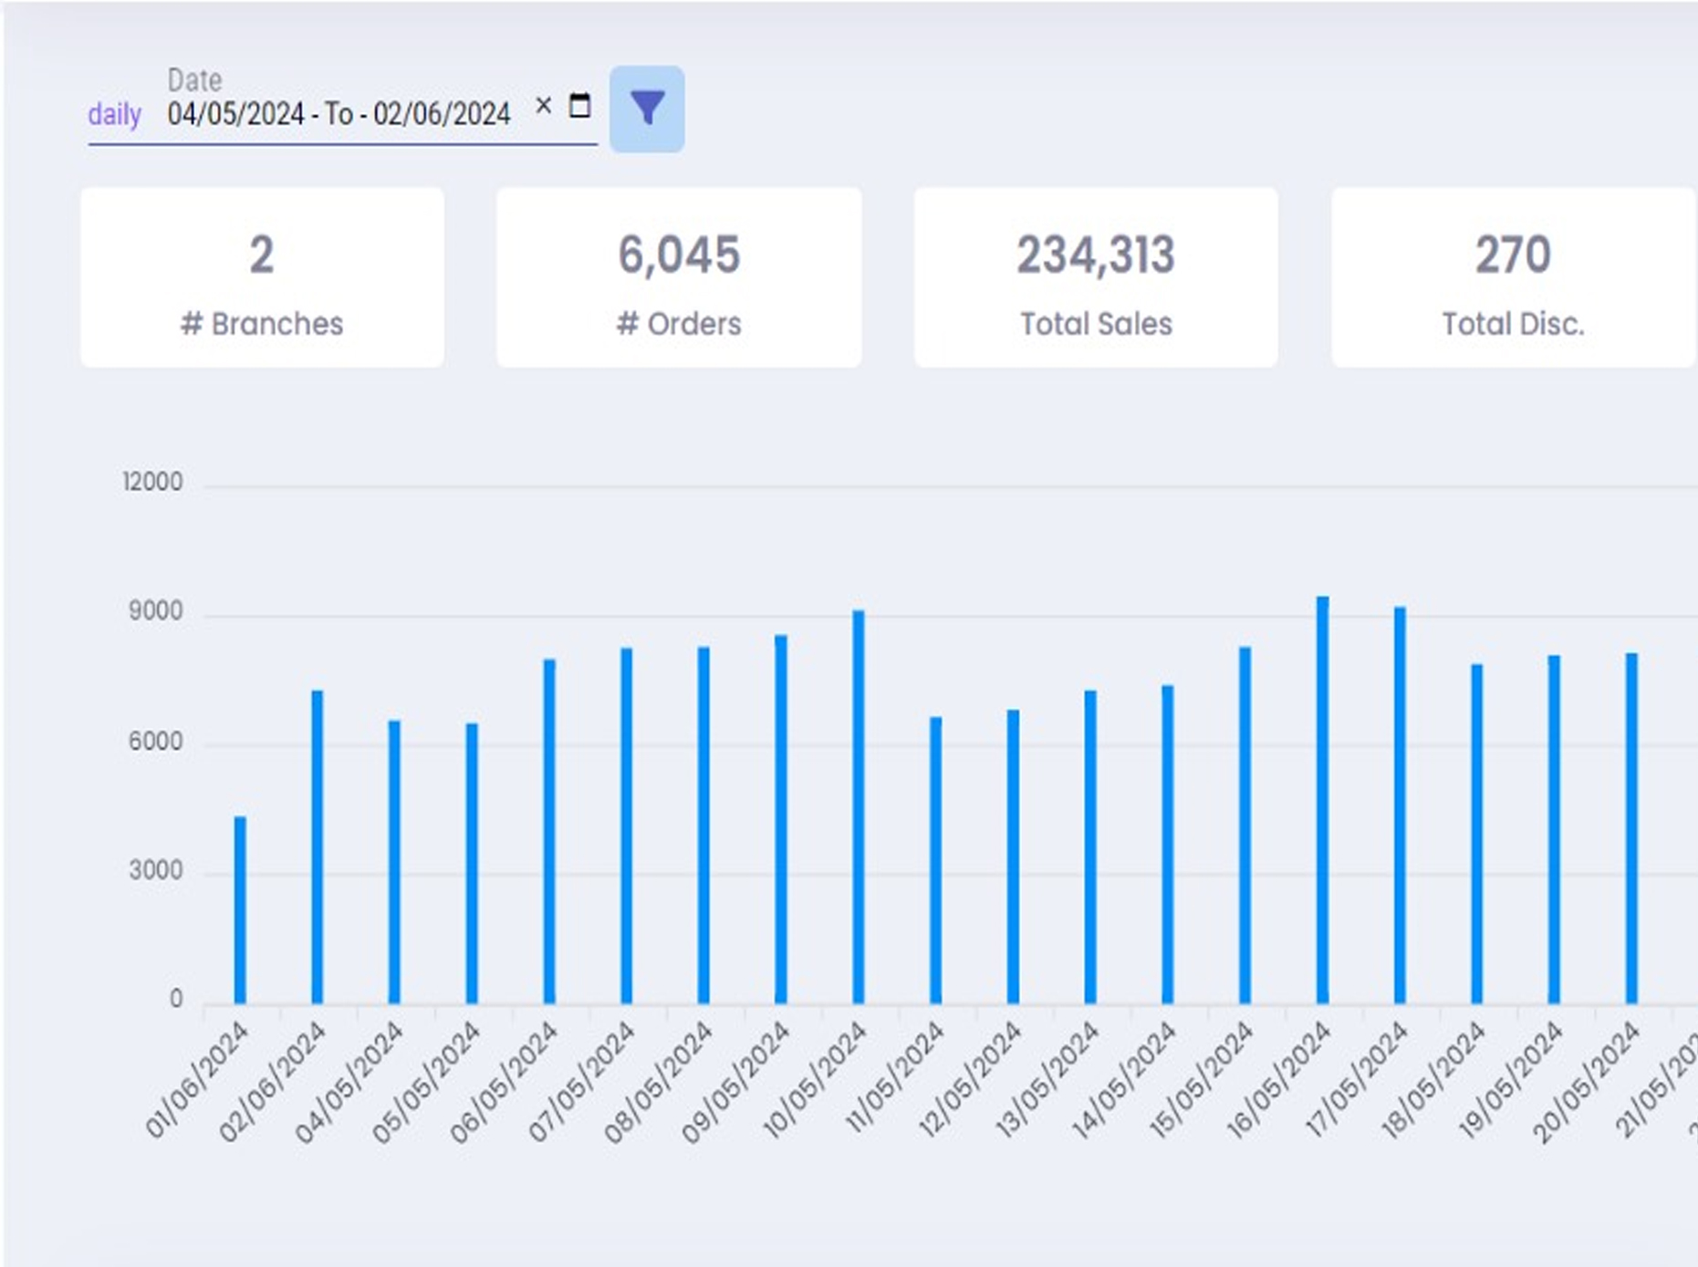Click the bar for 19/05/2024

[x=1554, y=829]
